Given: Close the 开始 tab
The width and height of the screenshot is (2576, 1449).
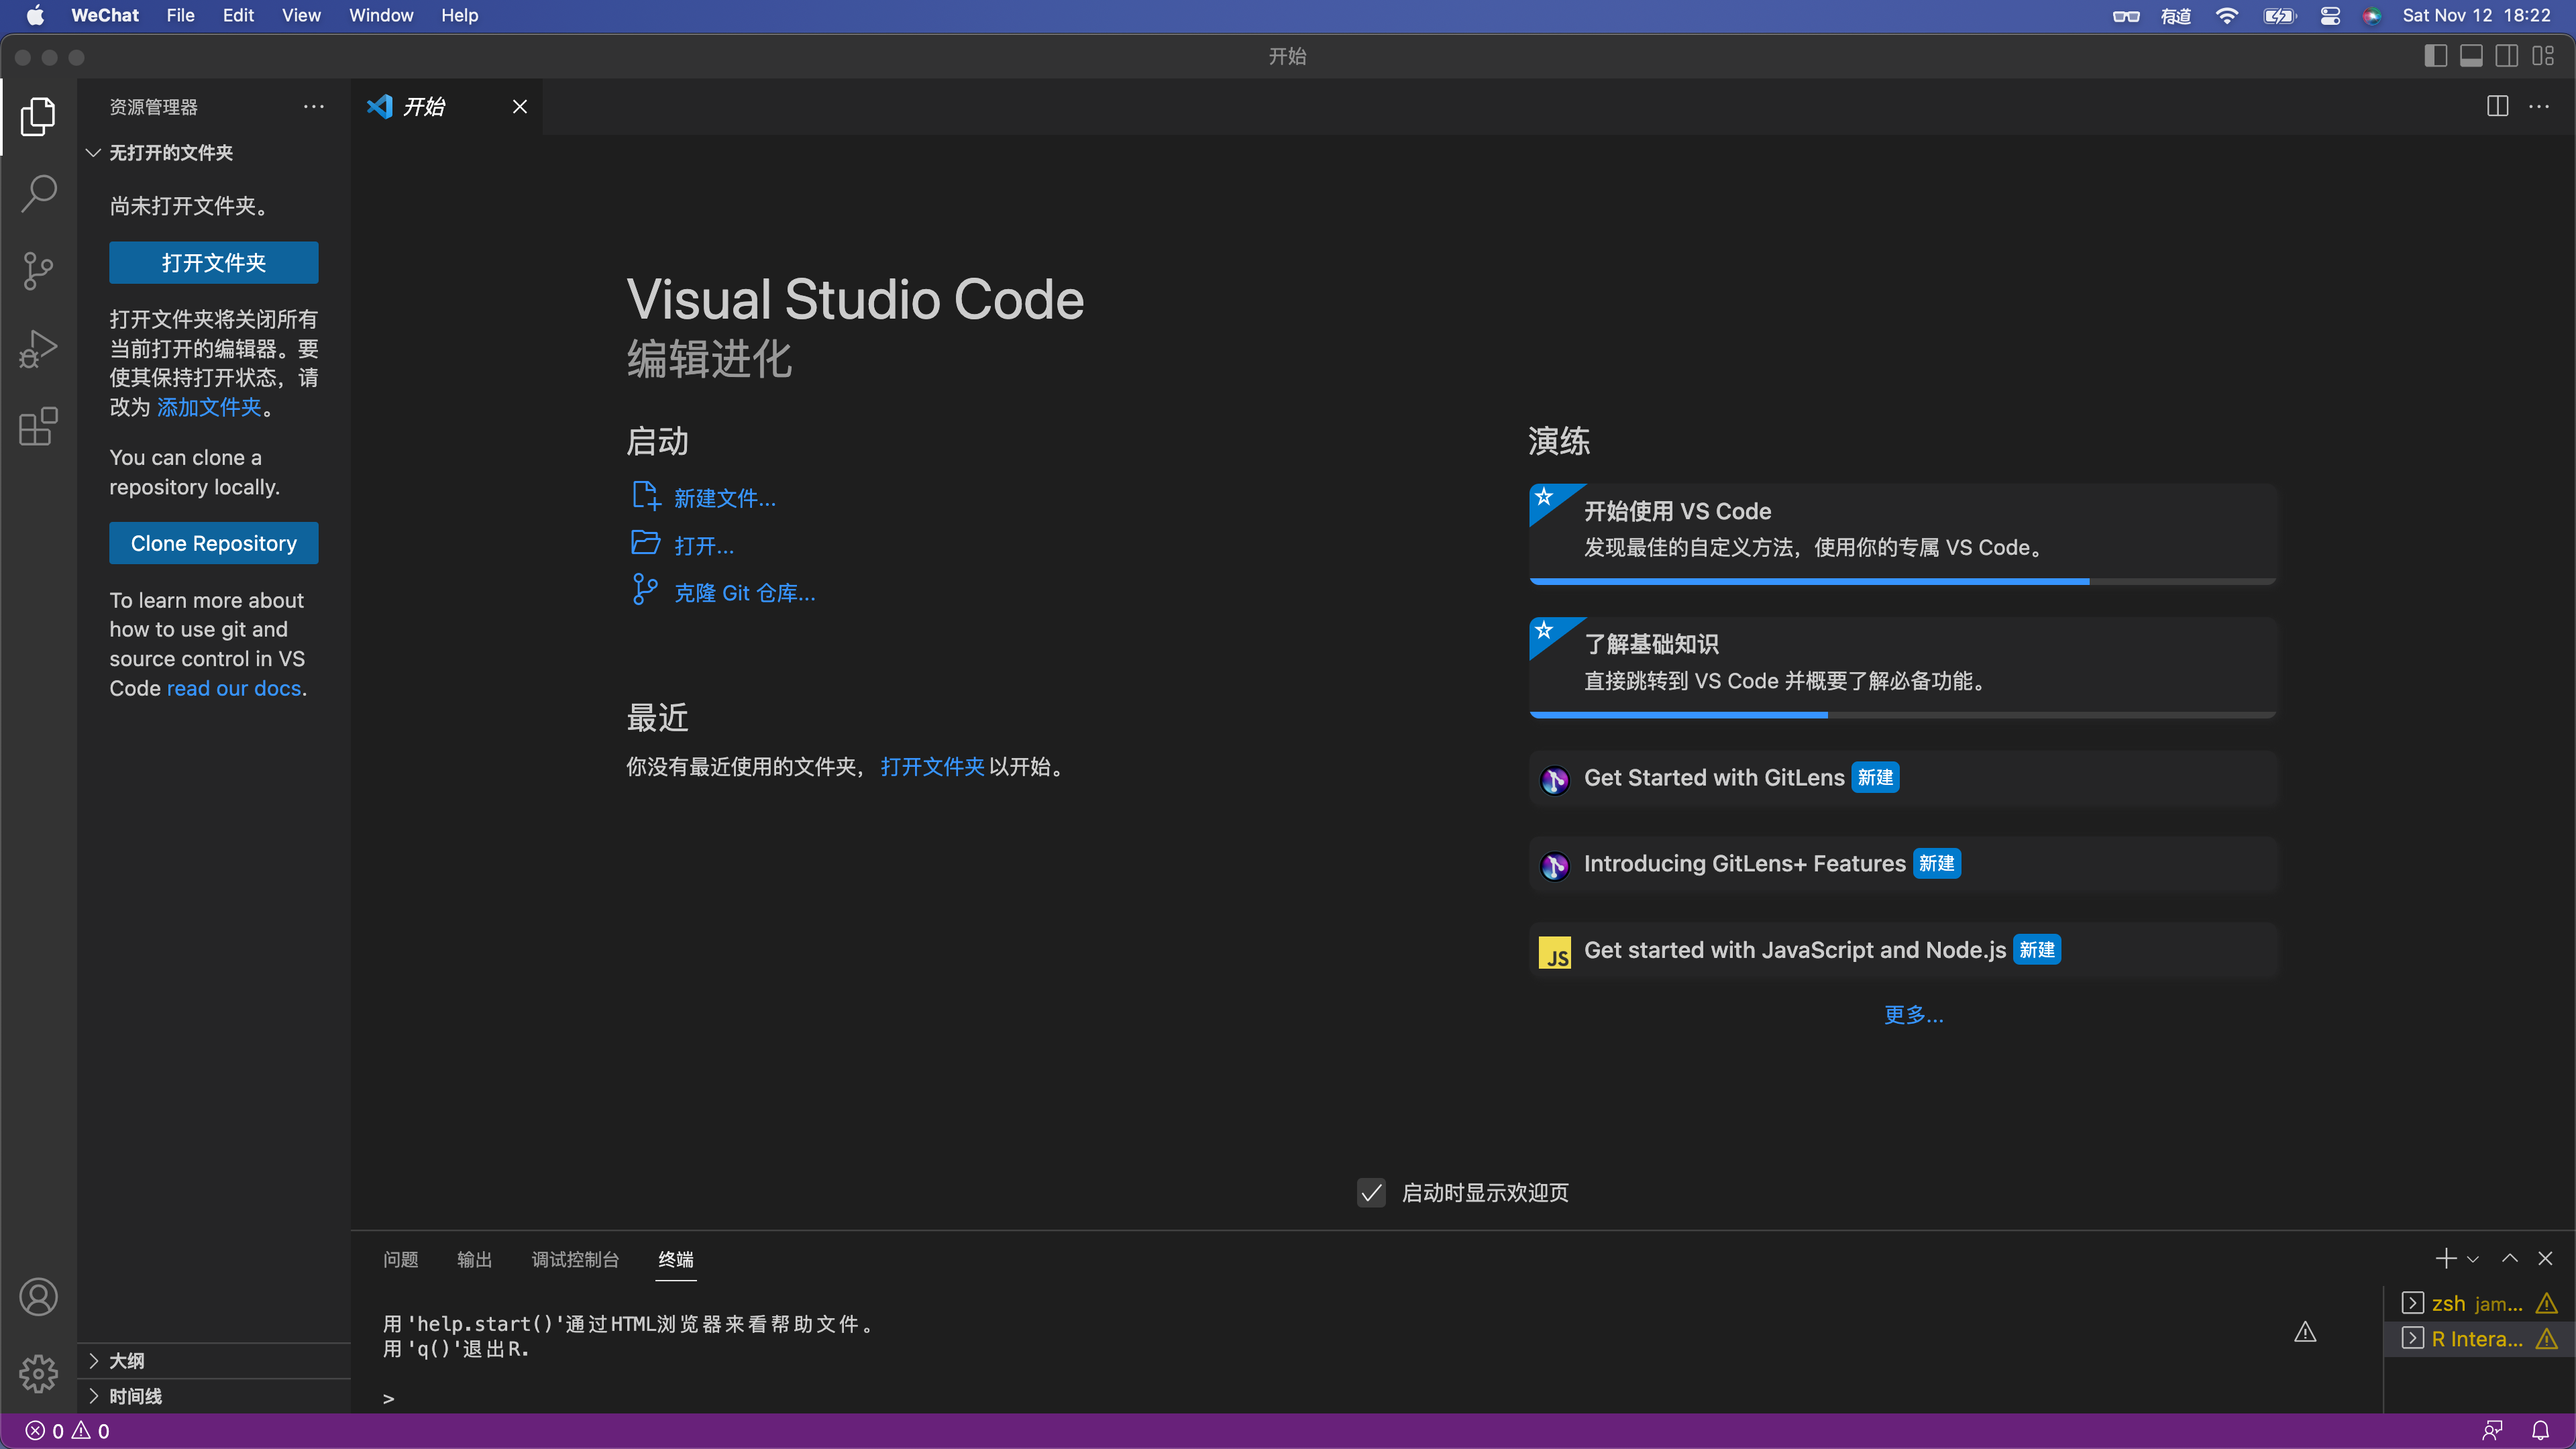Looking at the screenshot, I should 520,106.
